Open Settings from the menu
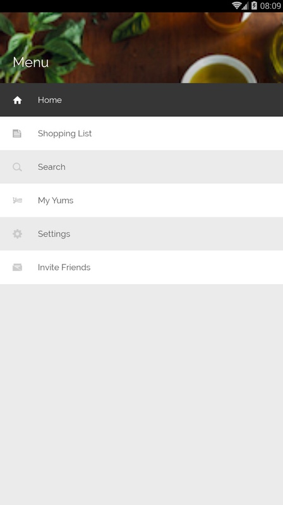 coord(141,234)
